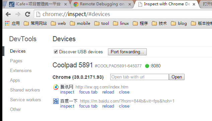This screenshot has width=212, height=121.
Task: Expand the linux bookmarks folder
Action: tap(121, 23)
